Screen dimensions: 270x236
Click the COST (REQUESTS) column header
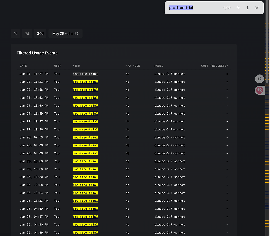coord(215,66)
